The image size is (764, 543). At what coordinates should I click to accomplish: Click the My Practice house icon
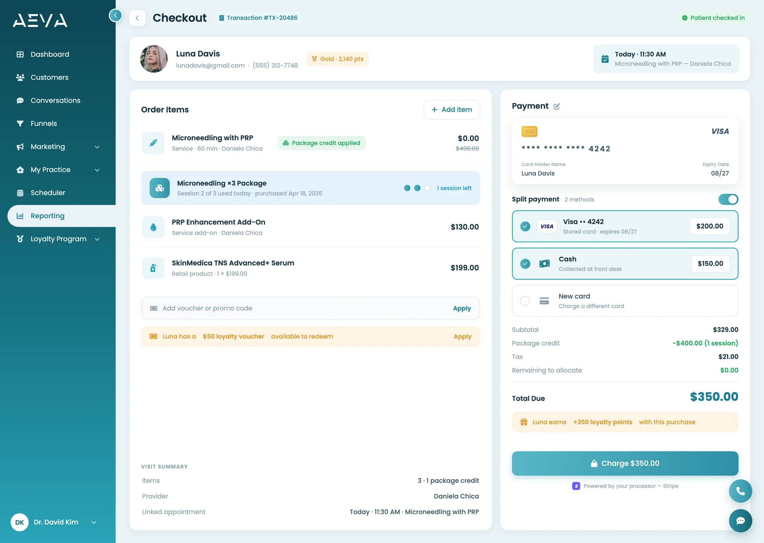pyautogui.click(x=20, y=170)
